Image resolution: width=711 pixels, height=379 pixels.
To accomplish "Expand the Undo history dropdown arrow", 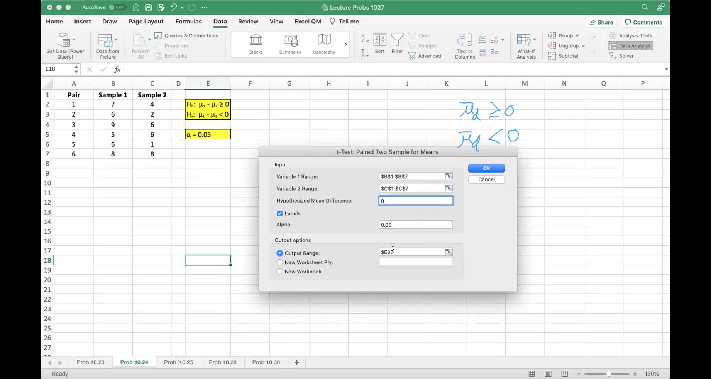I will coord(182,7).
